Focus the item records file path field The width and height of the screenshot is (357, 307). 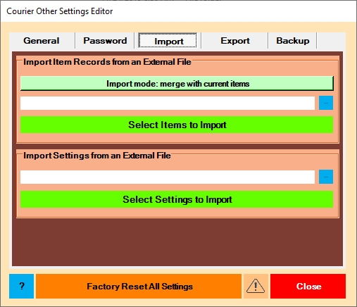pyautogui.click(x=168, y=103)
